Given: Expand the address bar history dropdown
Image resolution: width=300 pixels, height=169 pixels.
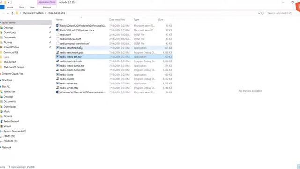Looking at the screenshot, I should click(x=259, y=13).
